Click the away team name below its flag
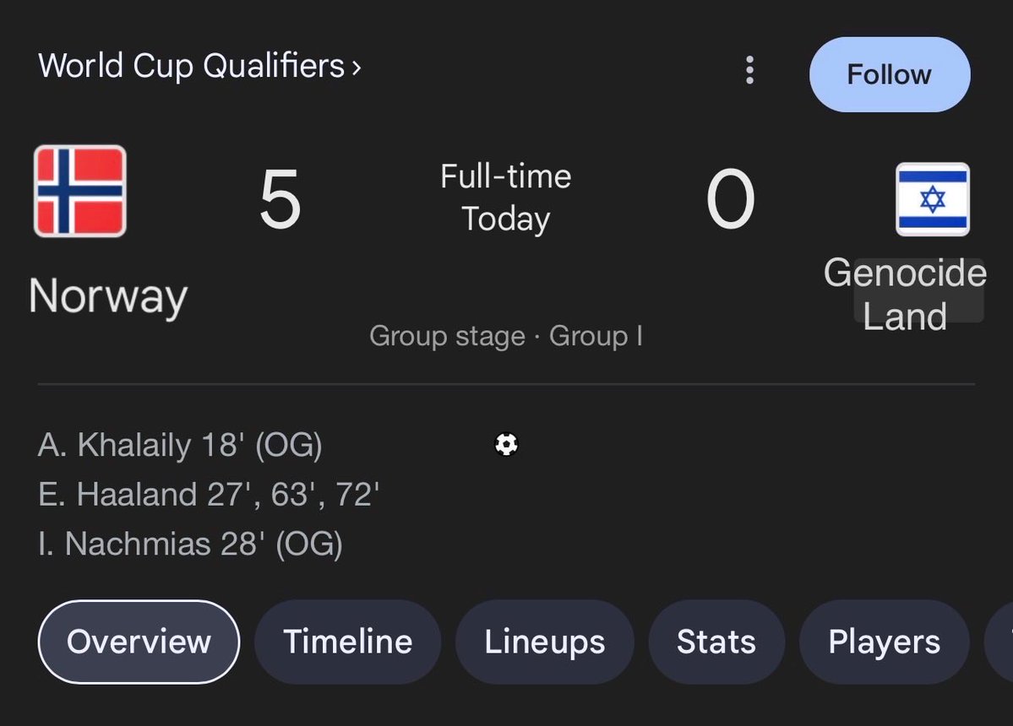The width and height of the screenshot is (1013, 726). click(x=905, y=295)
